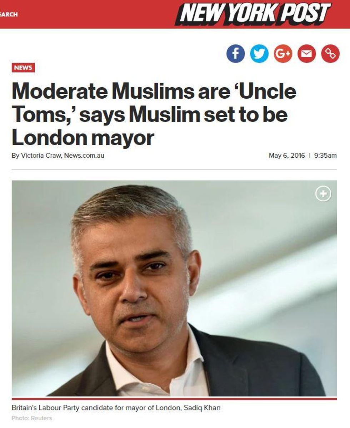Click the red header banner
350x428 pixels.
pos(175,14)
